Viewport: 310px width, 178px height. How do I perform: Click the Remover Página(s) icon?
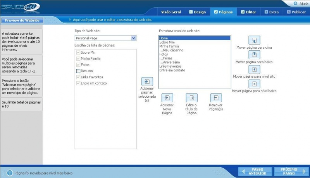coord(216,98)
